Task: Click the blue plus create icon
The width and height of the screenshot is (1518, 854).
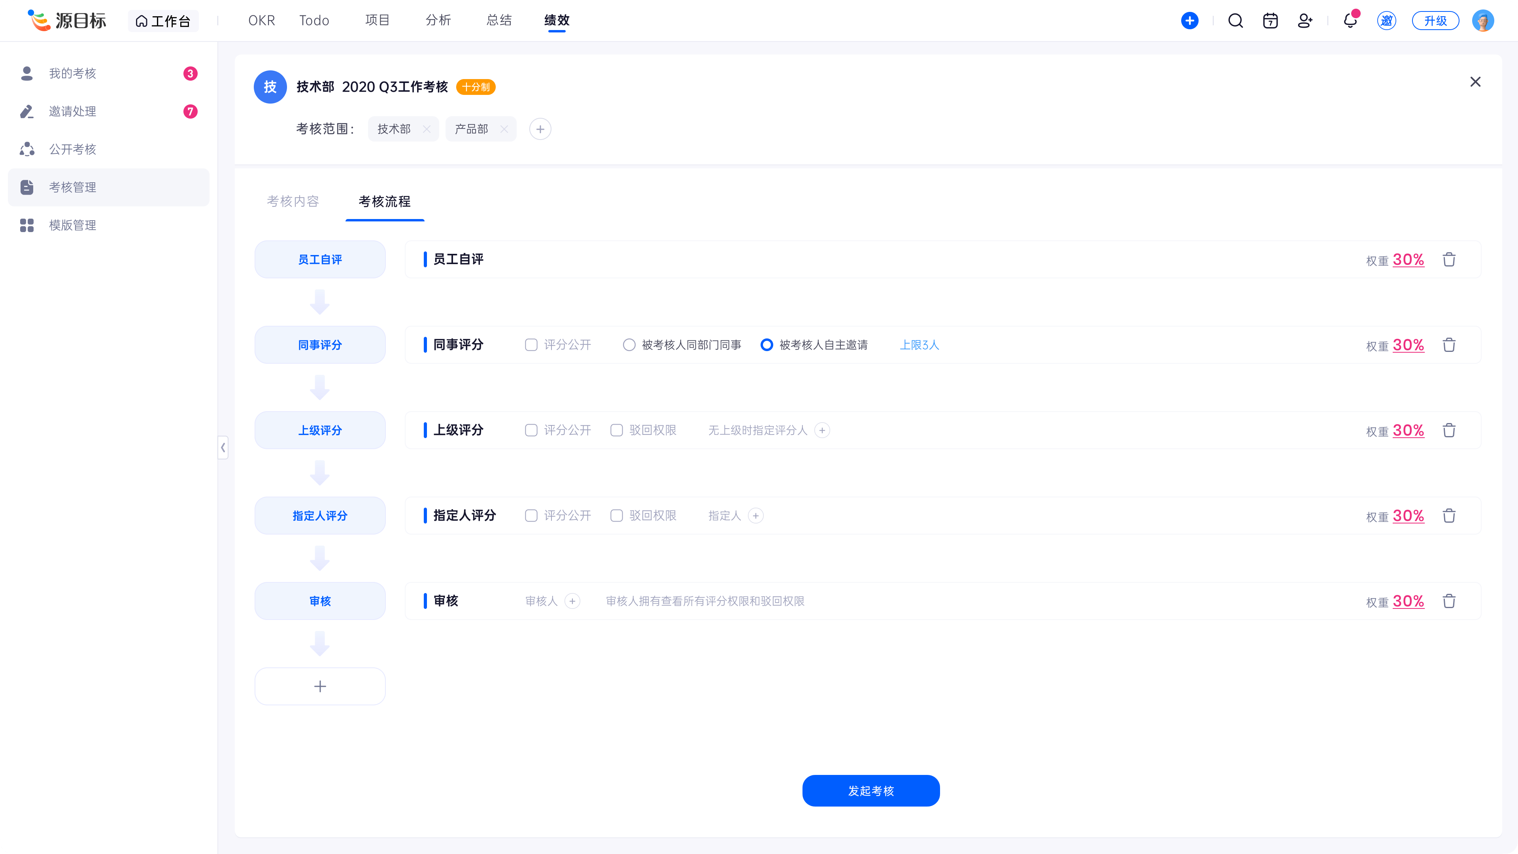Action: 1189,21
